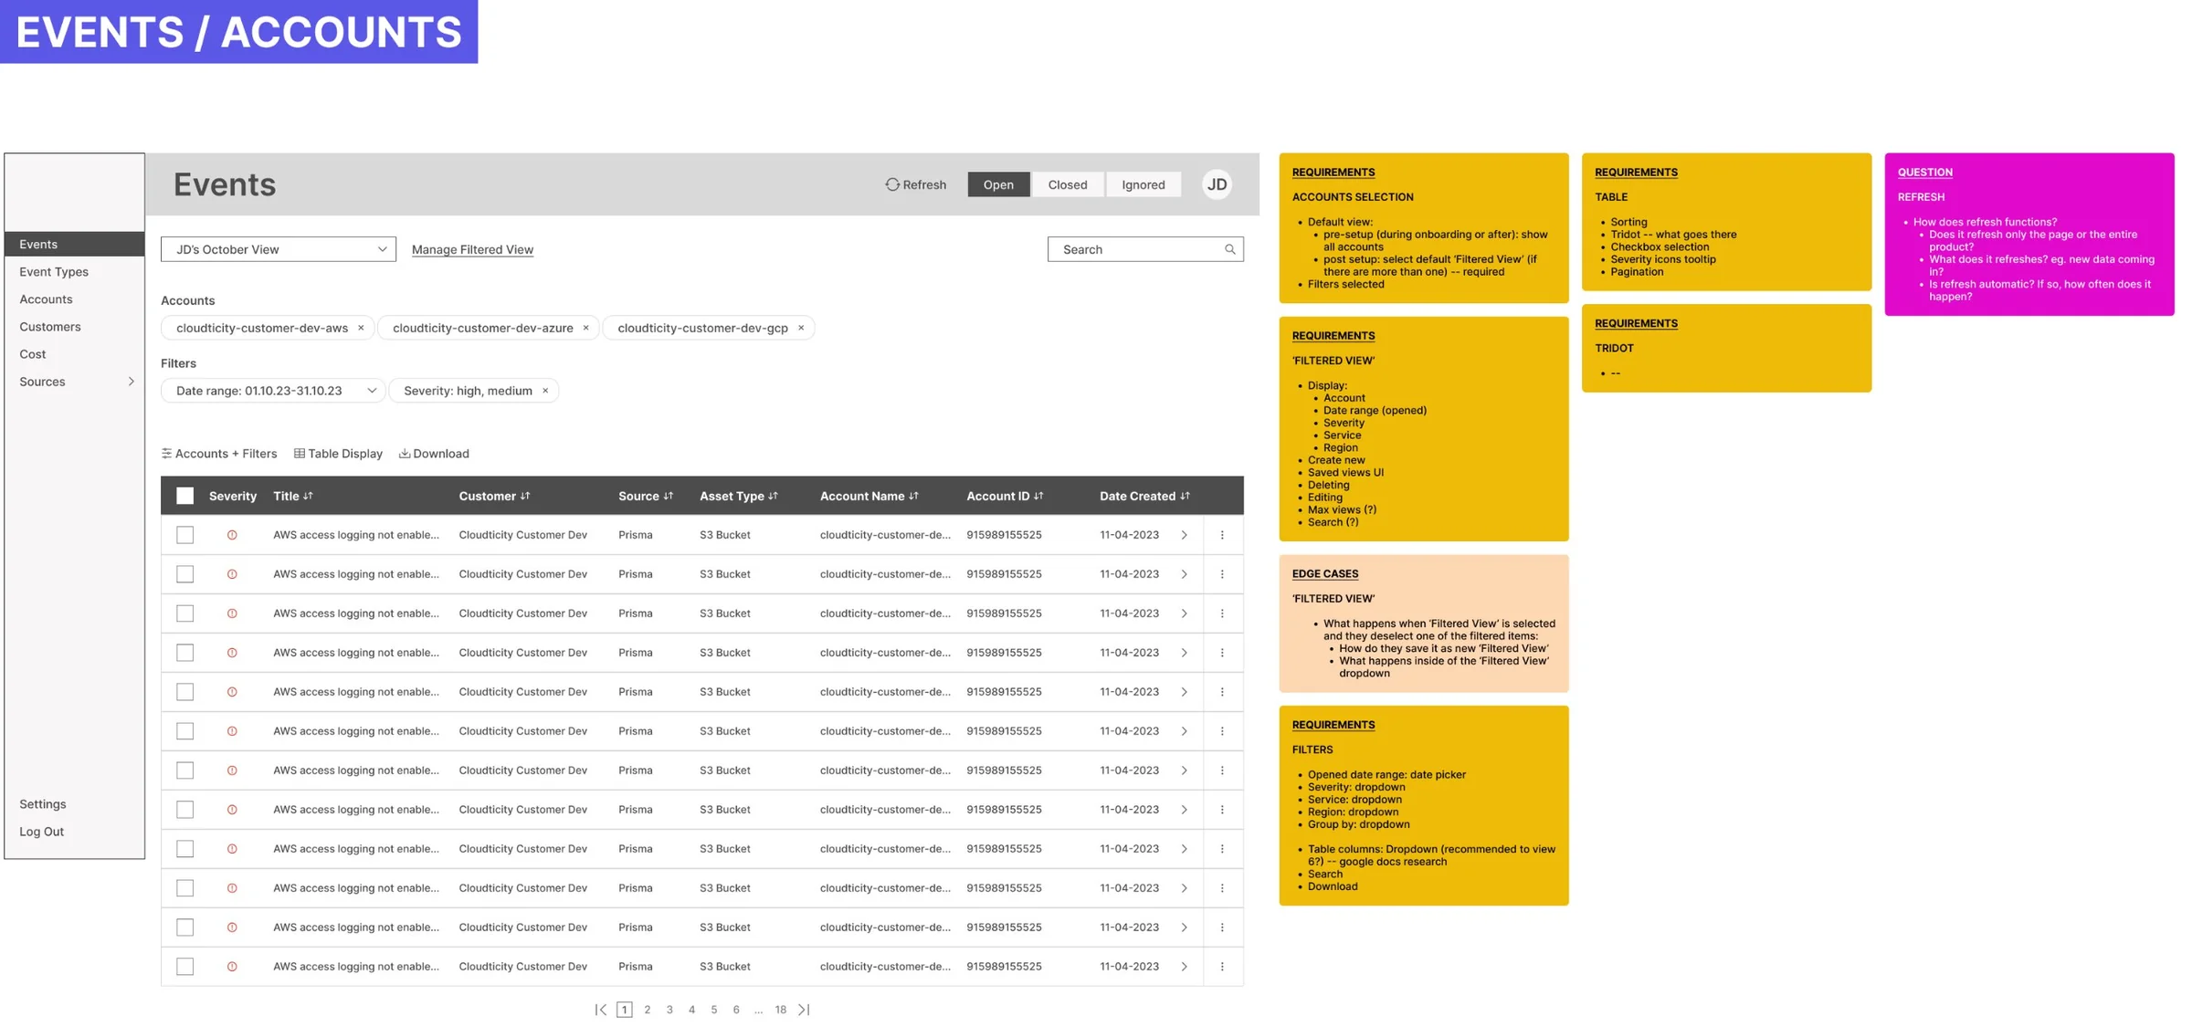Open three-dot menu of last event row
Image resolution: width=2192 pixels, height=1027 pixels.
1222,967
